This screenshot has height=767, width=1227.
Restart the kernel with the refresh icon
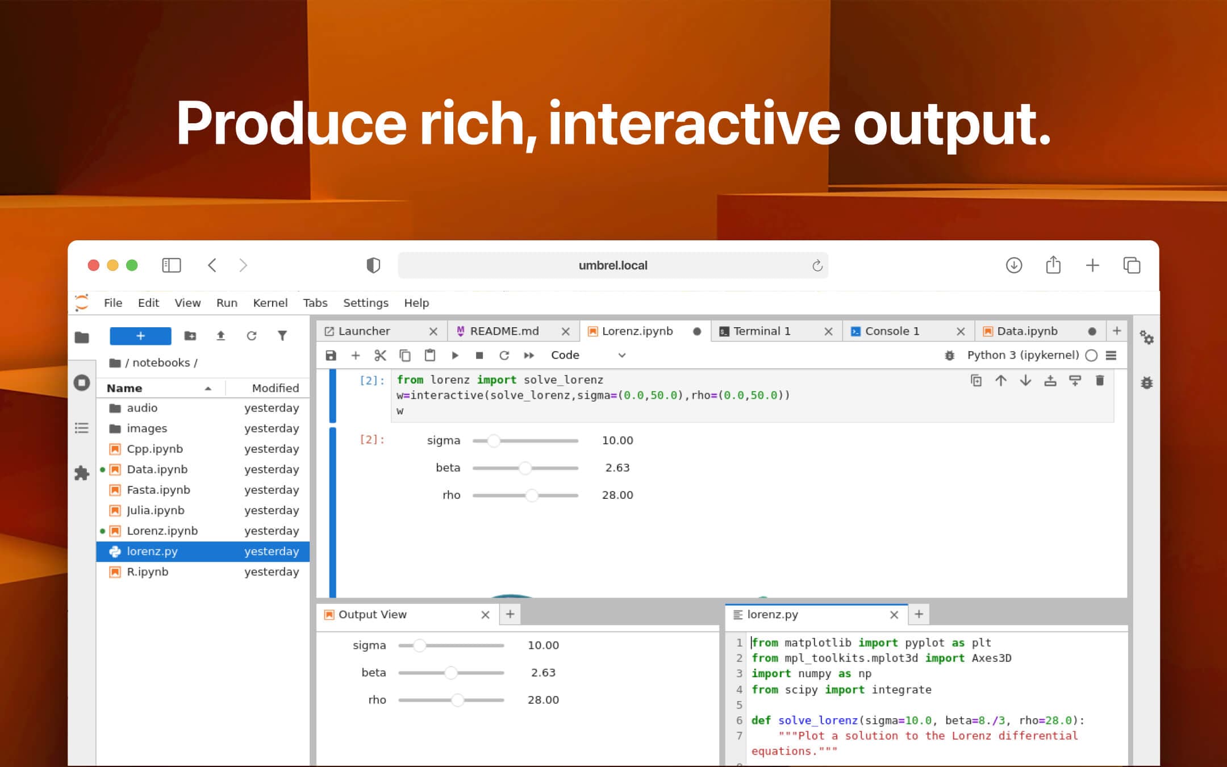[504, 355]
